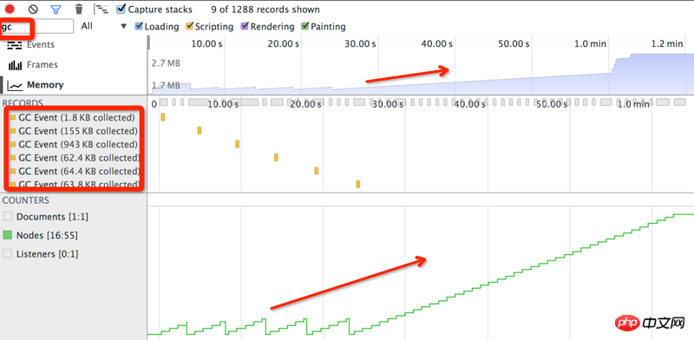Select the Memory graph icon

[x=15, y=85]
